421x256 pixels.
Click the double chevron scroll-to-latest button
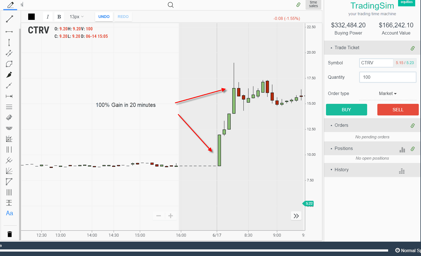point(296,216)
